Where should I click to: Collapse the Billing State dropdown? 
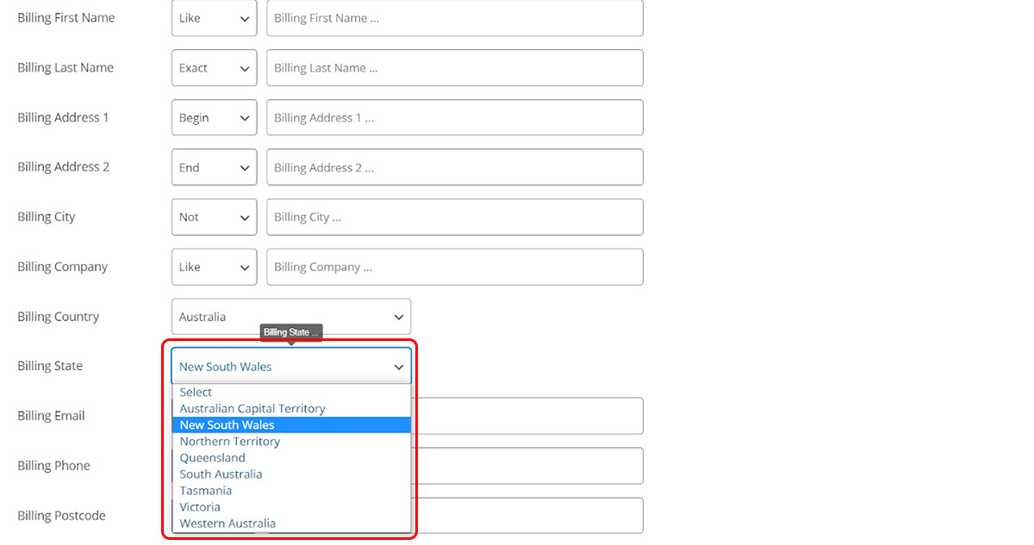click(x=290, y=367)
